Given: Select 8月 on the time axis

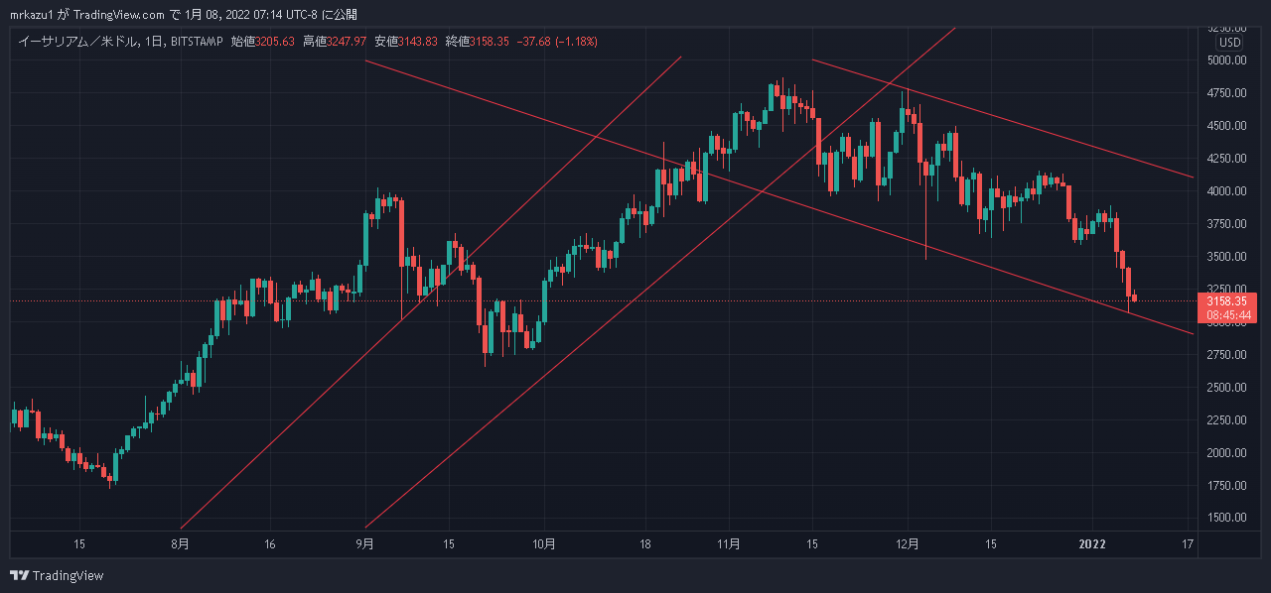Looking at the screenshot, I should [180, 543].
